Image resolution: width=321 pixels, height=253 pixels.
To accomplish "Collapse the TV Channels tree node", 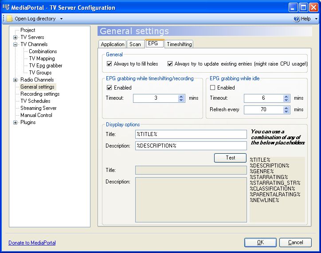I will (x=16, y=44).
